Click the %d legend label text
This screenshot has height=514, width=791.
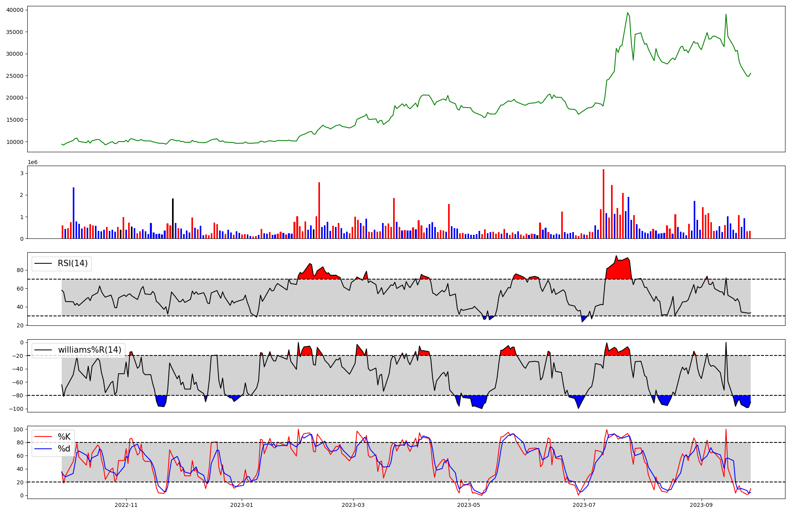[x=64, y=449]
